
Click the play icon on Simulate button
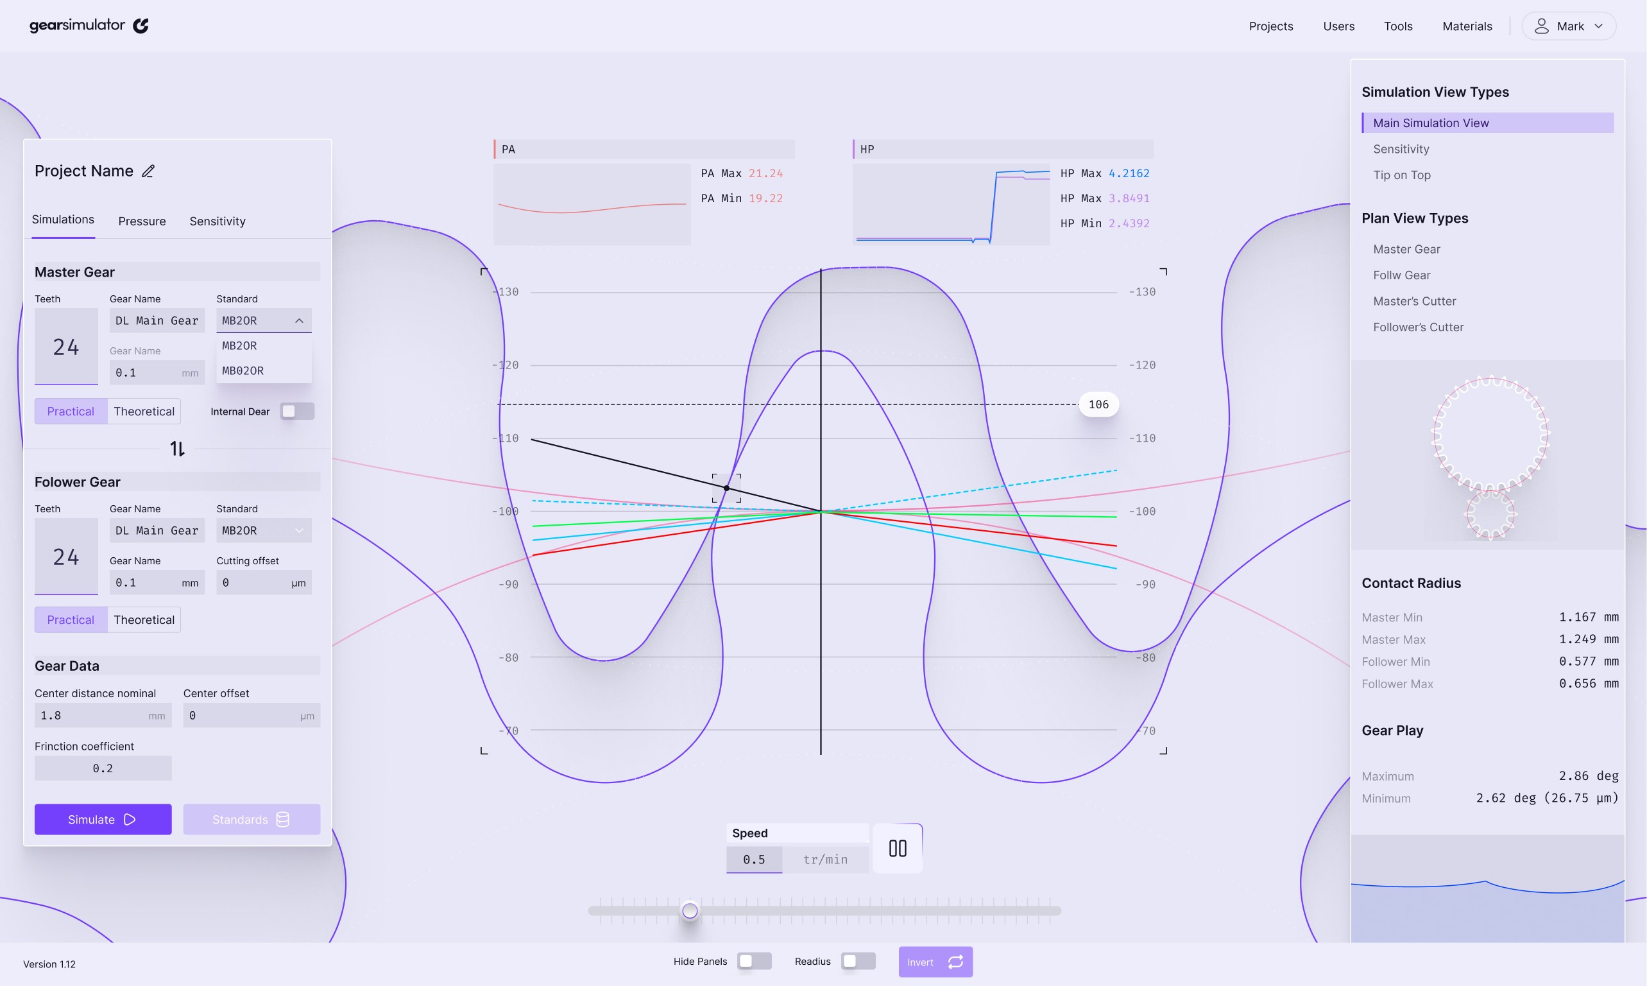(130, 819)
